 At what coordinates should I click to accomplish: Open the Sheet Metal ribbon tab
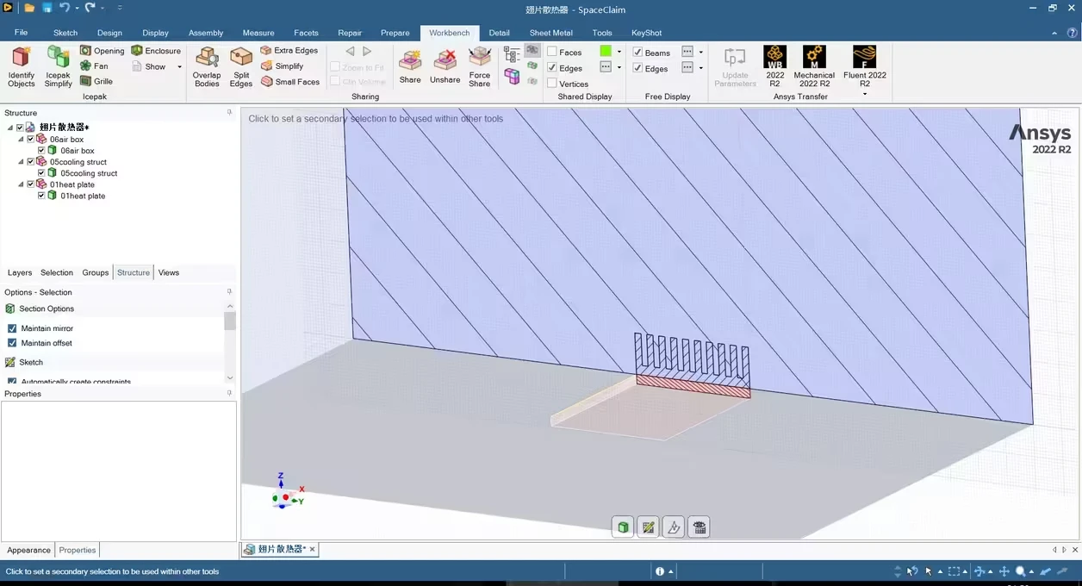point(551,33)
